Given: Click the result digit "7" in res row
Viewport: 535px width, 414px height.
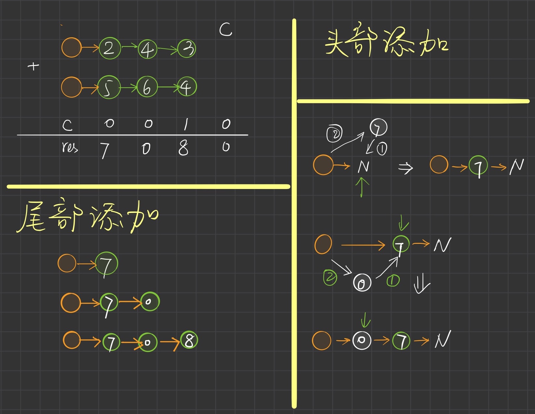Looking at the screenshot, I should (x=104, y=150).
